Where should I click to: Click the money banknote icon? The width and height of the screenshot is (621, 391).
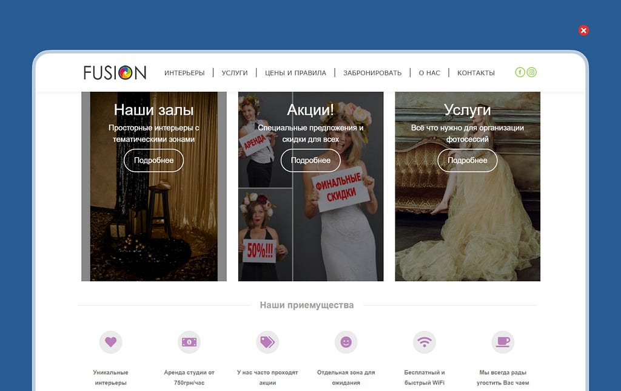[x=189, y=342]
